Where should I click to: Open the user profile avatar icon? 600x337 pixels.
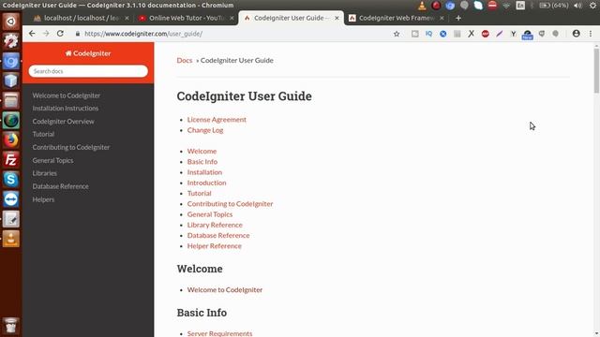[x=576, y=34]
